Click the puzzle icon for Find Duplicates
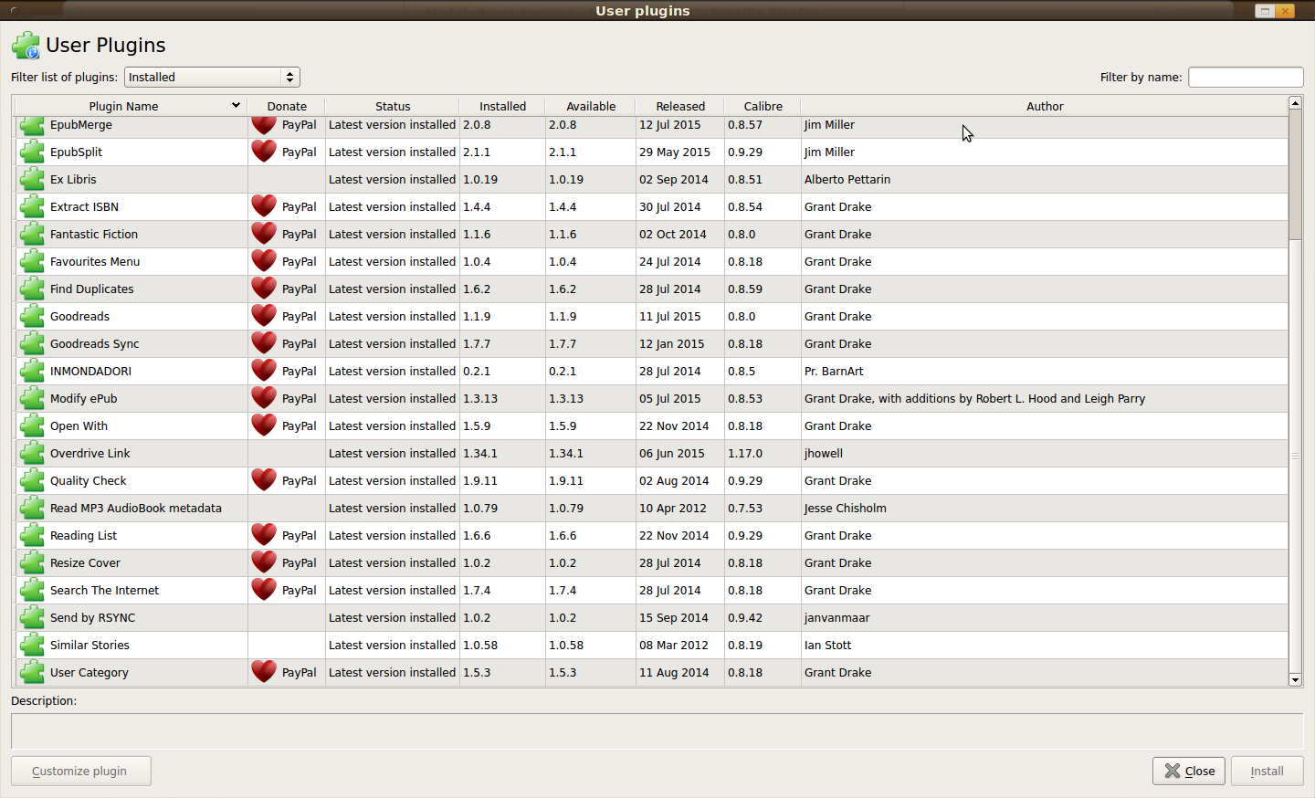This screenshot has height=798, width=1315. point(32,289)
